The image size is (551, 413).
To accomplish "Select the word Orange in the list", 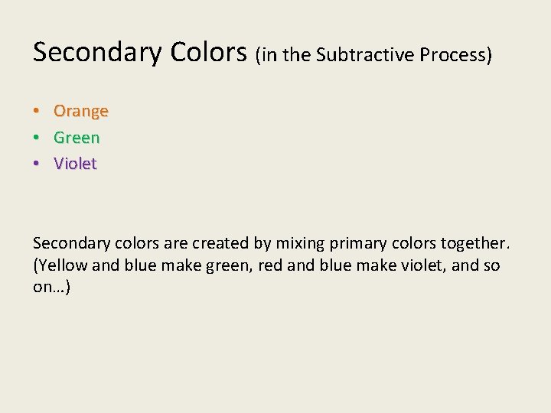I will click(x=81, y=112).
